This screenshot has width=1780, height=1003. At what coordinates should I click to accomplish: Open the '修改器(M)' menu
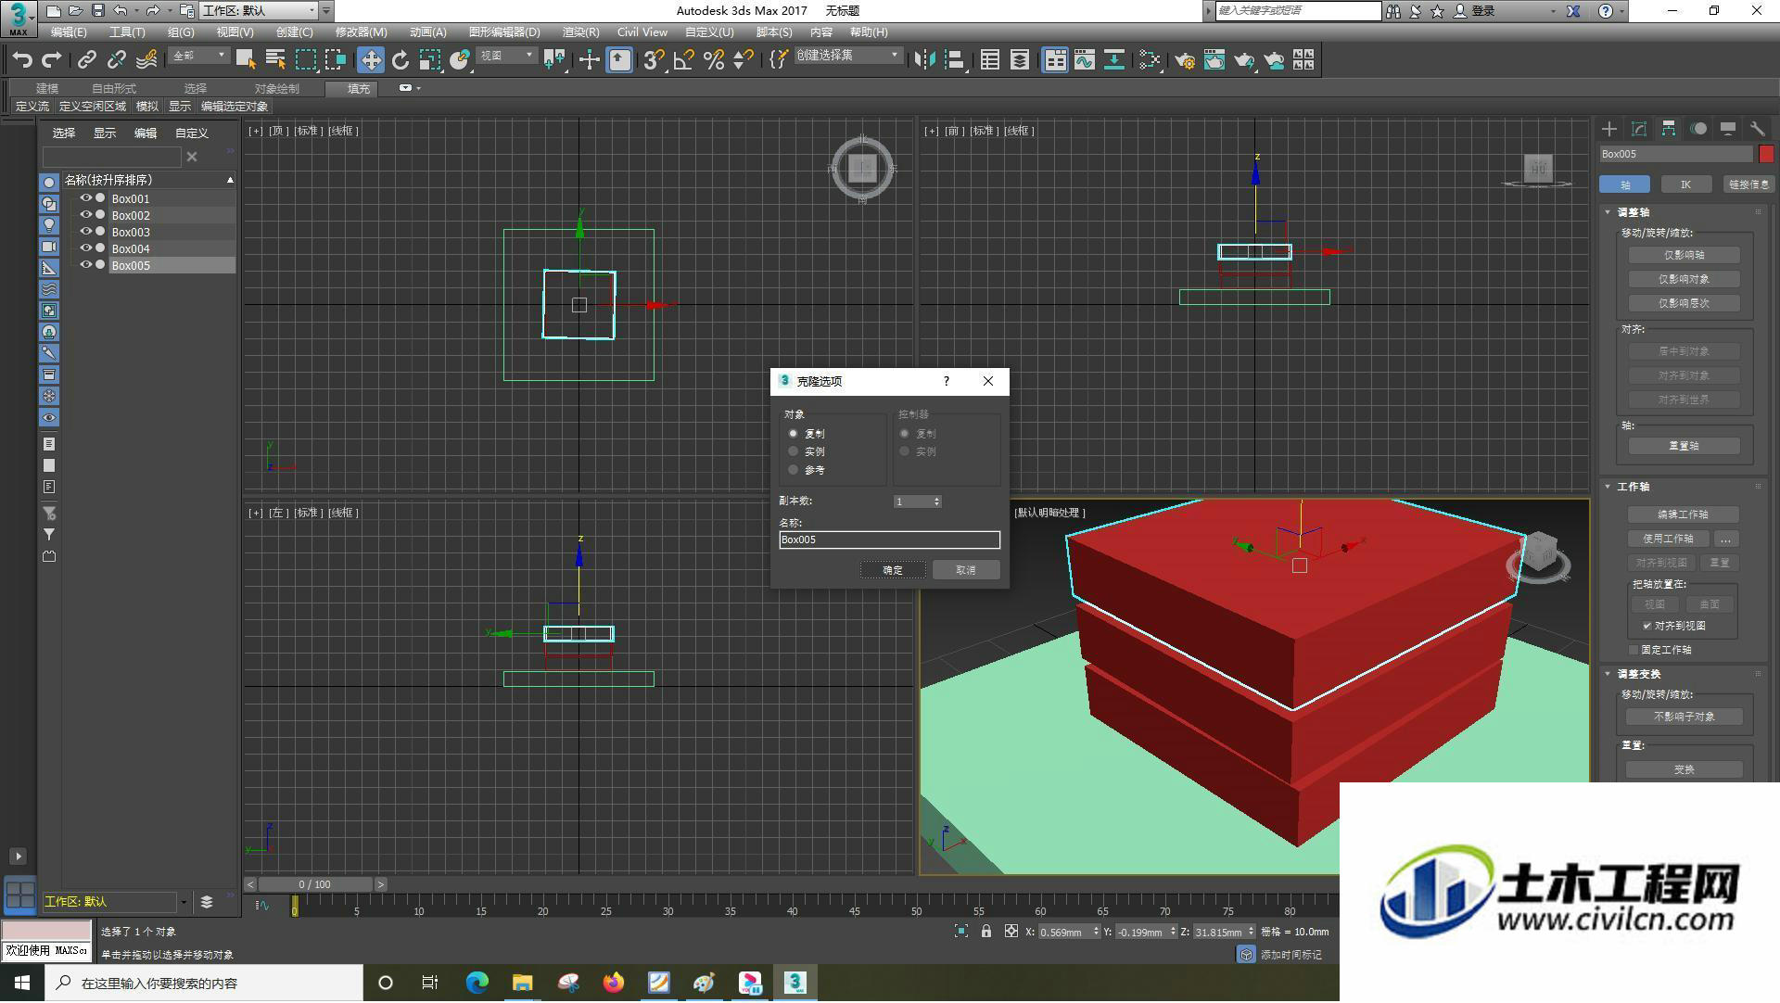[361, 32]
